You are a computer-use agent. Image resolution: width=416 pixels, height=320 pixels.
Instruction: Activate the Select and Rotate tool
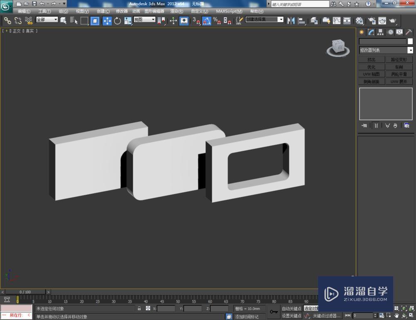(x=118, y=21)
